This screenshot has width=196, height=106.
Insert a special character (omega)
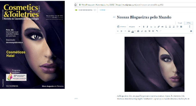146,31
